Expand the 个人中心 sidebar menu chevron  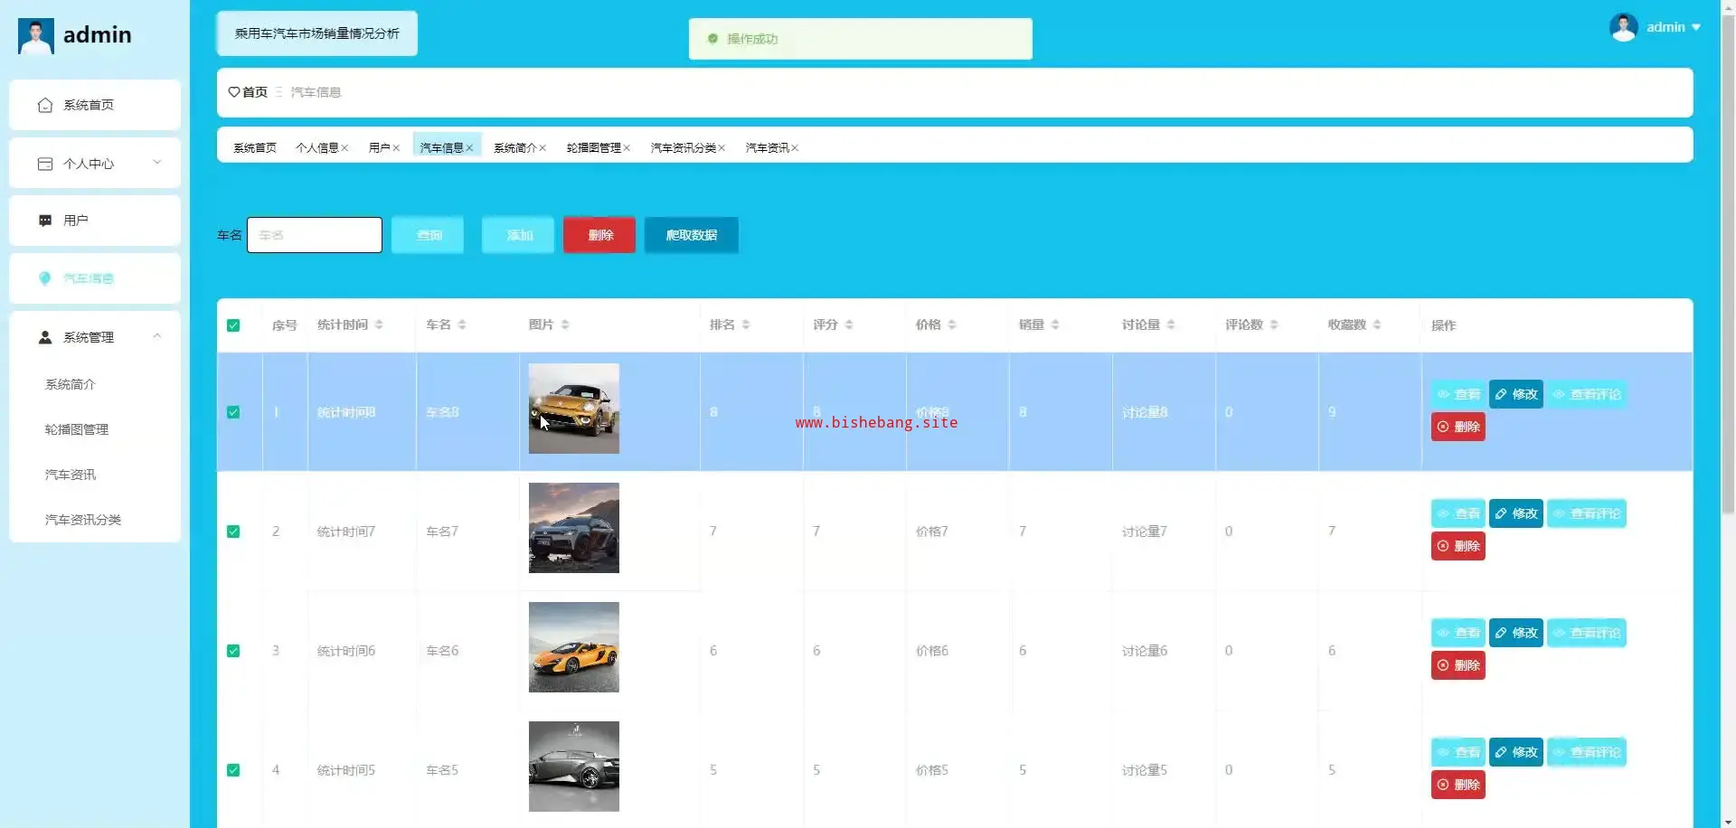156,163
